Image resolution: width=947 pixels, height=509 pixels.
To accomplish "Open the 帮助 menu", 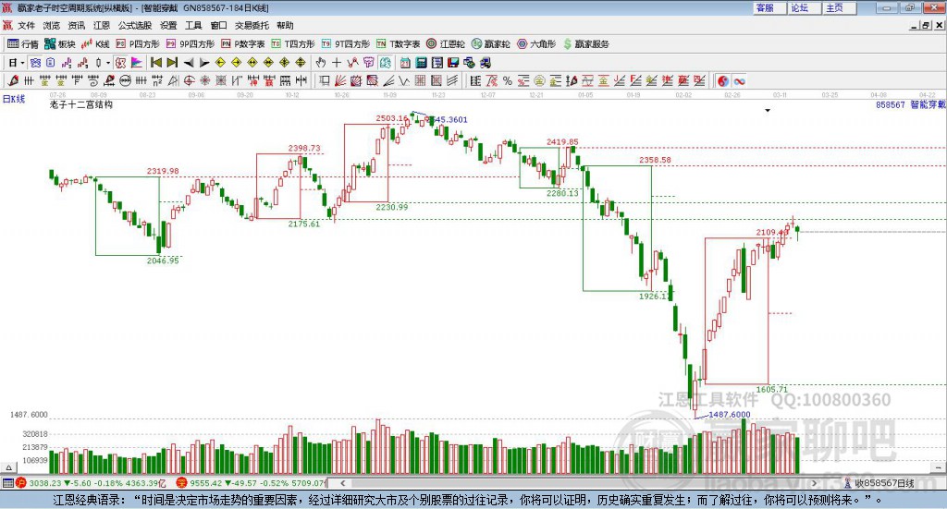I will tap(285, 25).
